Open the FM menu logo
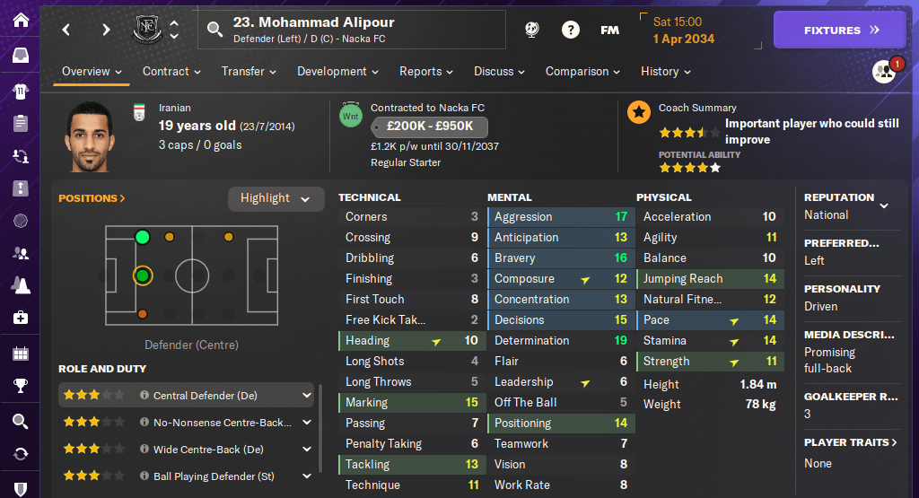 point(609,30)
